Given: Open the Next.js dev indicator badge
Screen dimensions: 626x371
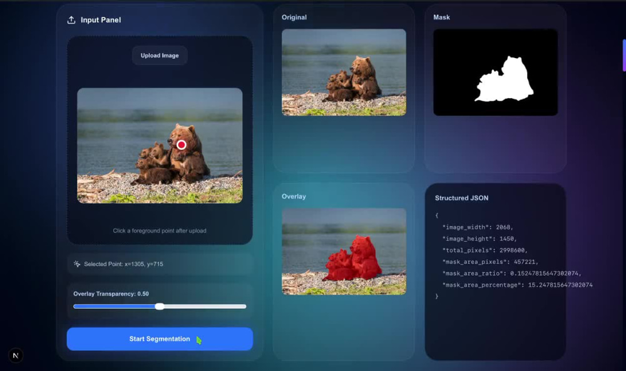Looking at the screenshot, I should coord(16,355).
